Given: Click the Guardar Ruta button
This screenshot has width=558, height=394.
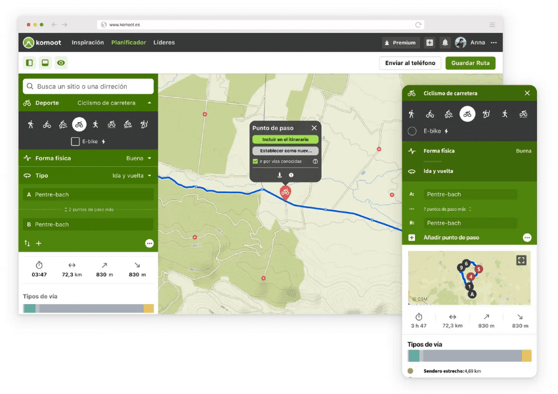Looking at the screenshot, I should coord(470,63).
